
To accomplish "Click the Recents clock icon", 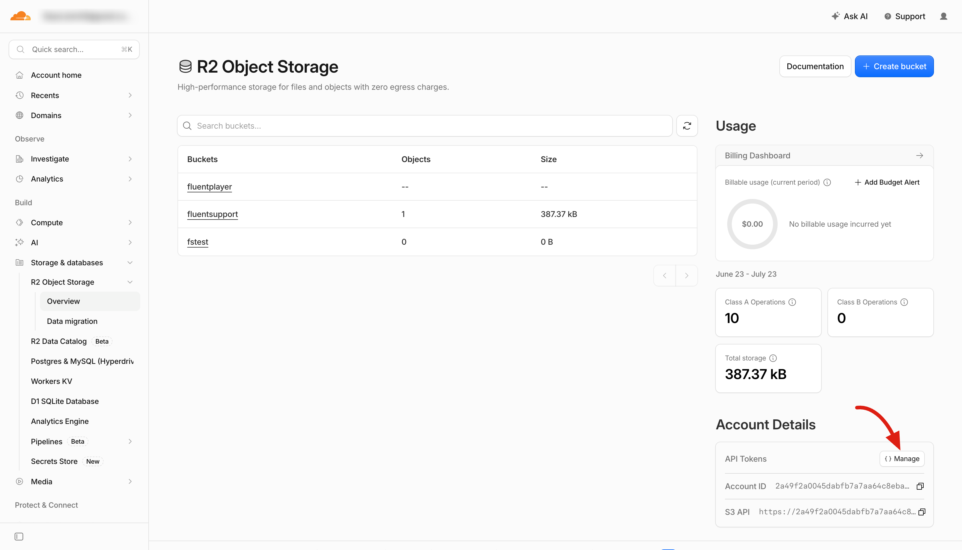I will 20,95.
